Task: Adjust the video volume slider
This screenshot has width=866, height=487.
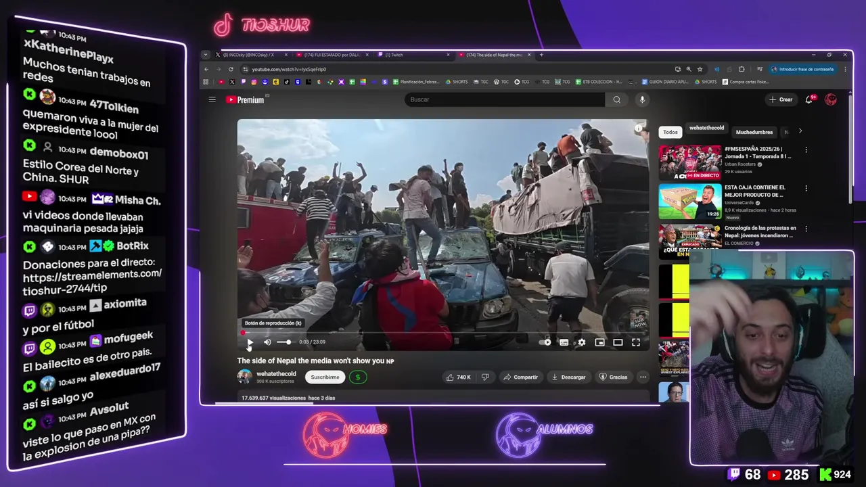Action: [x=285, y=342]
